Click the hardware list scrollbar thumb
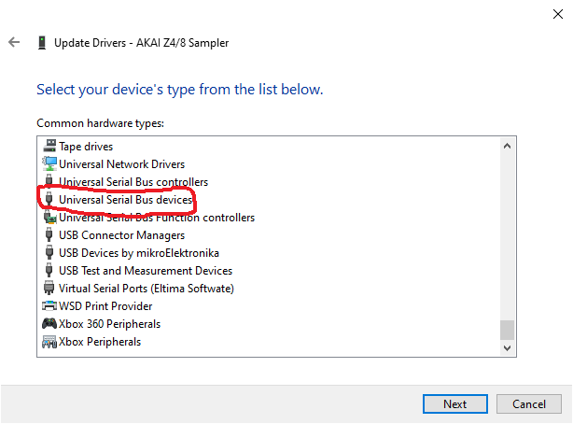This screenshot has height=424, width=573. (x=507, y=330)
